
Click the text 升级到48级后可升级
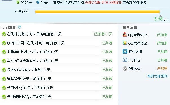coord(69,3)
